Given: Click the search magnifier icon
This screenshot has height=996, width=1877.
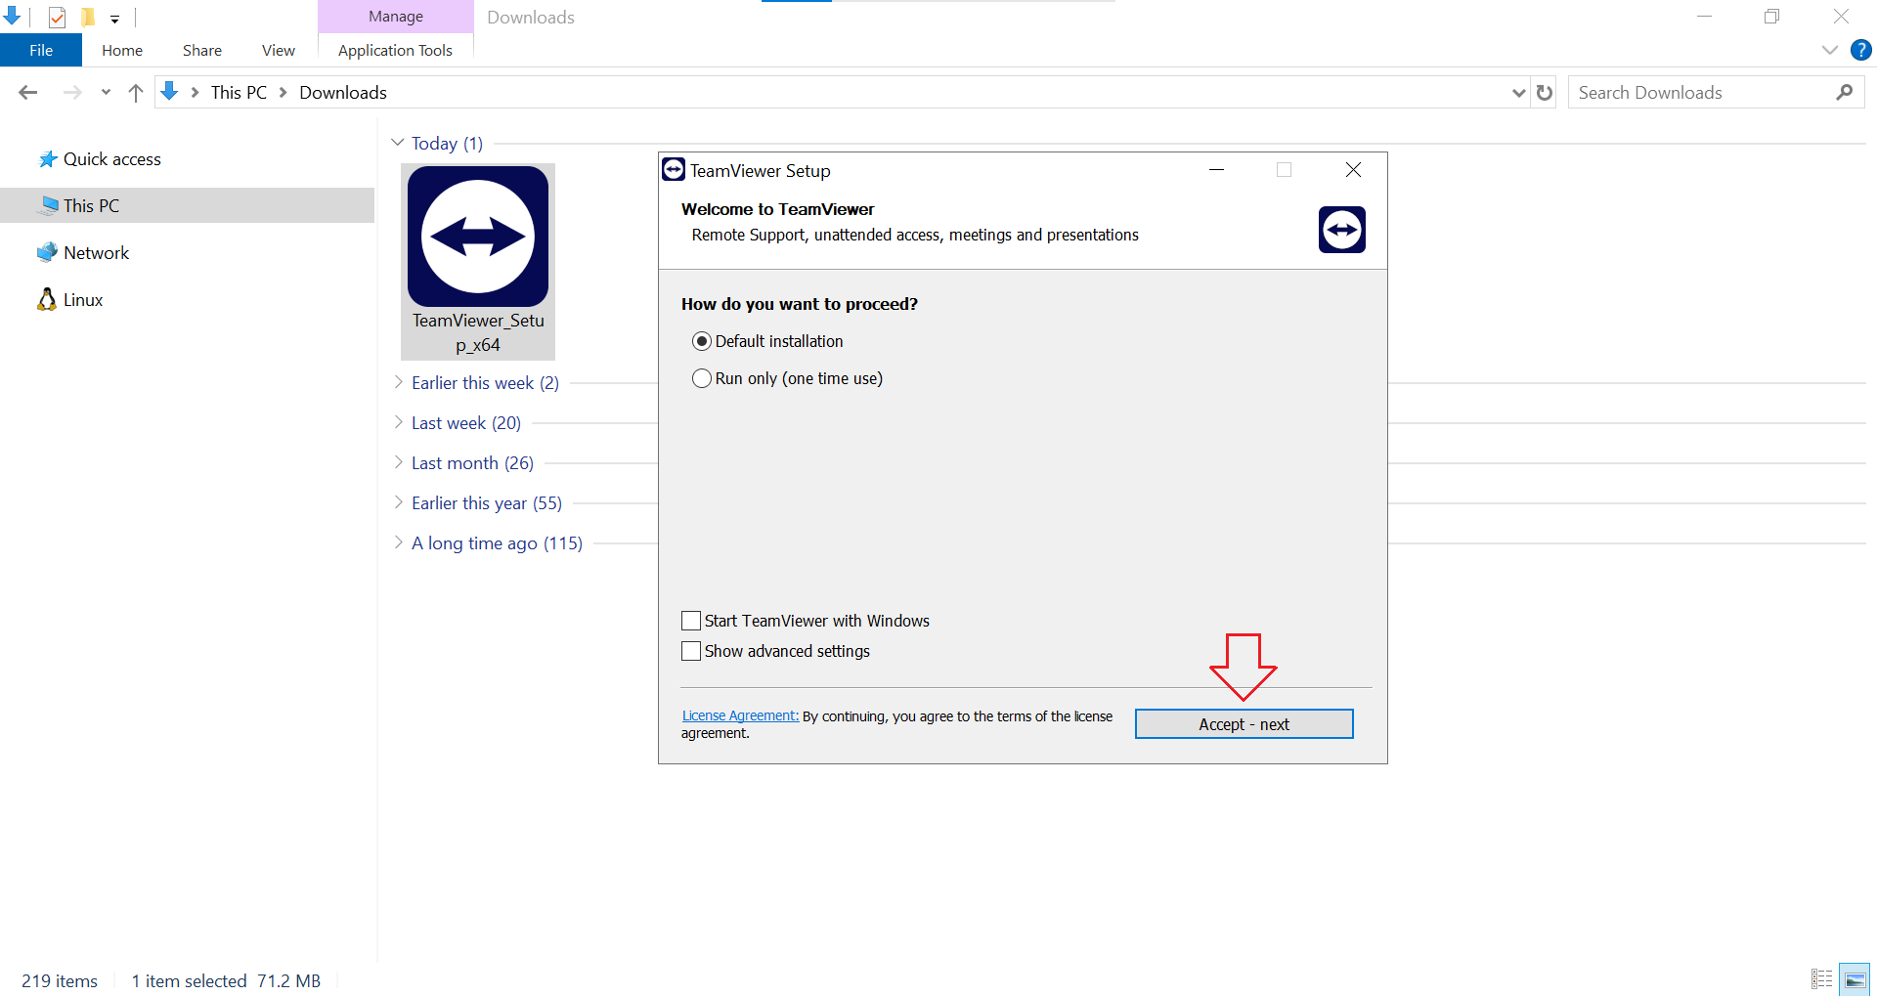Looking at the screenshot, I should (1844, 93).
